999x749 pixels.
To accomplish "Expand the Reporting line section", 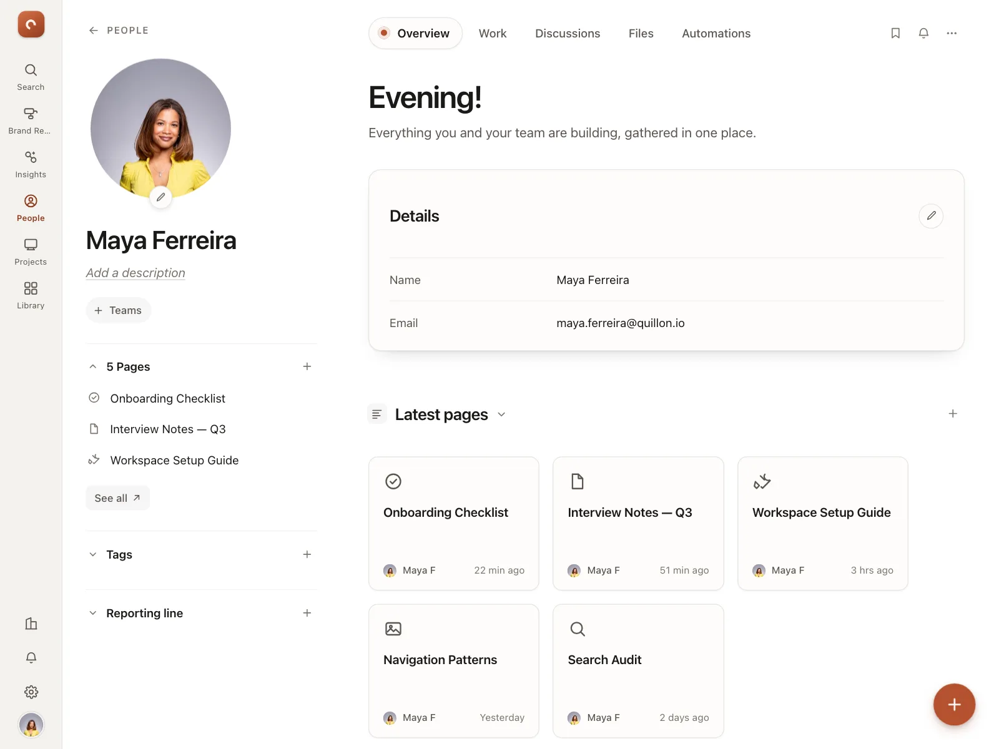I will 93,613.
